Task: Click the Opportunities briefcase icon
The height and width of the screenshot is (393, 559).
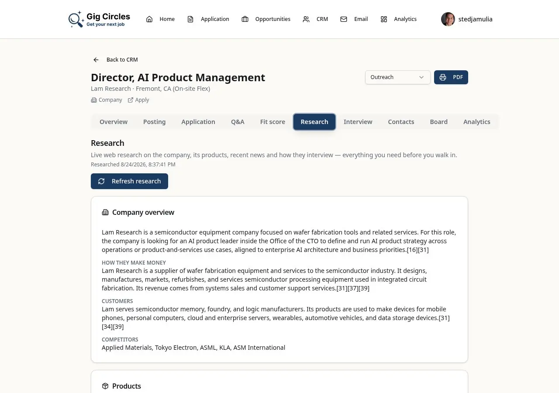Action: [245, 19]
